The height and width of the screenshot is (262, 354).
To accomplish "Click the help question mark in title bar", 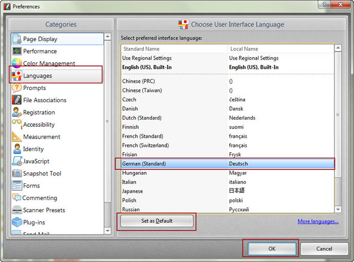I will pyautogui.click(x=324, y=4).
